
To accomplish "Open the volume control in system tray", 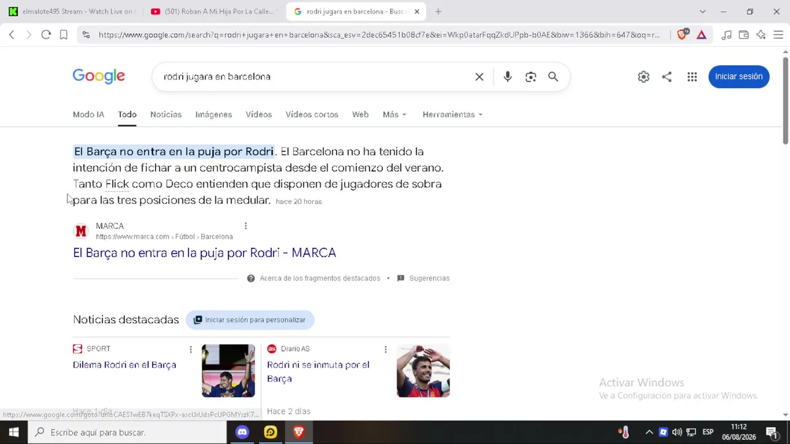I will [x=677, y=432].
